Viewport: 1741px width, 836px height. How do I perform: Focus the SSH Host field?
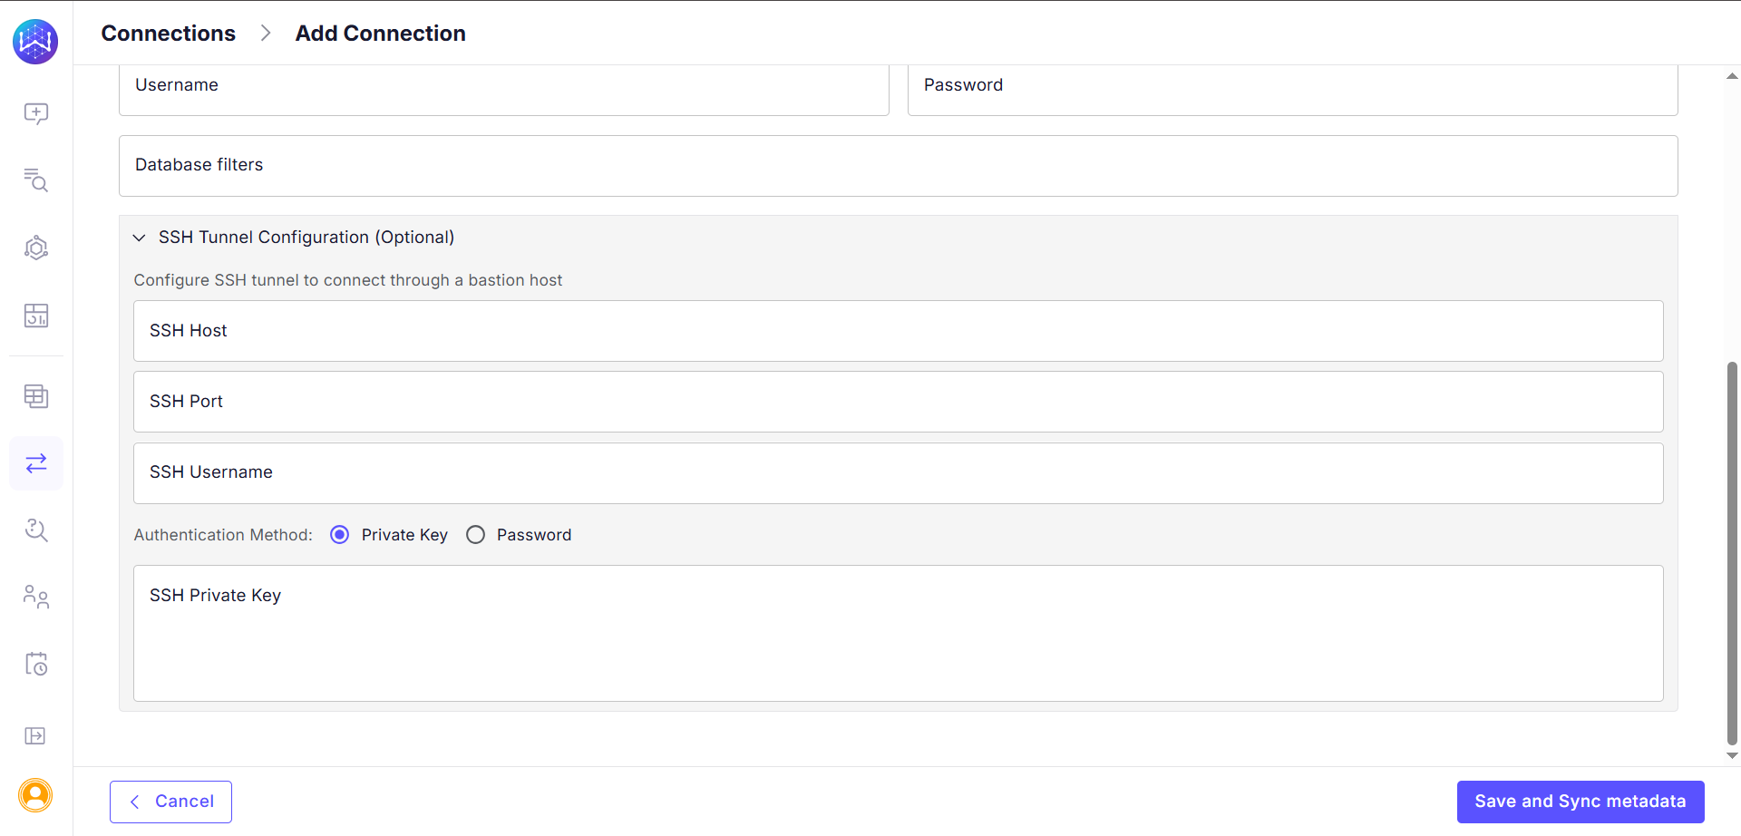(x=899, y=331)
